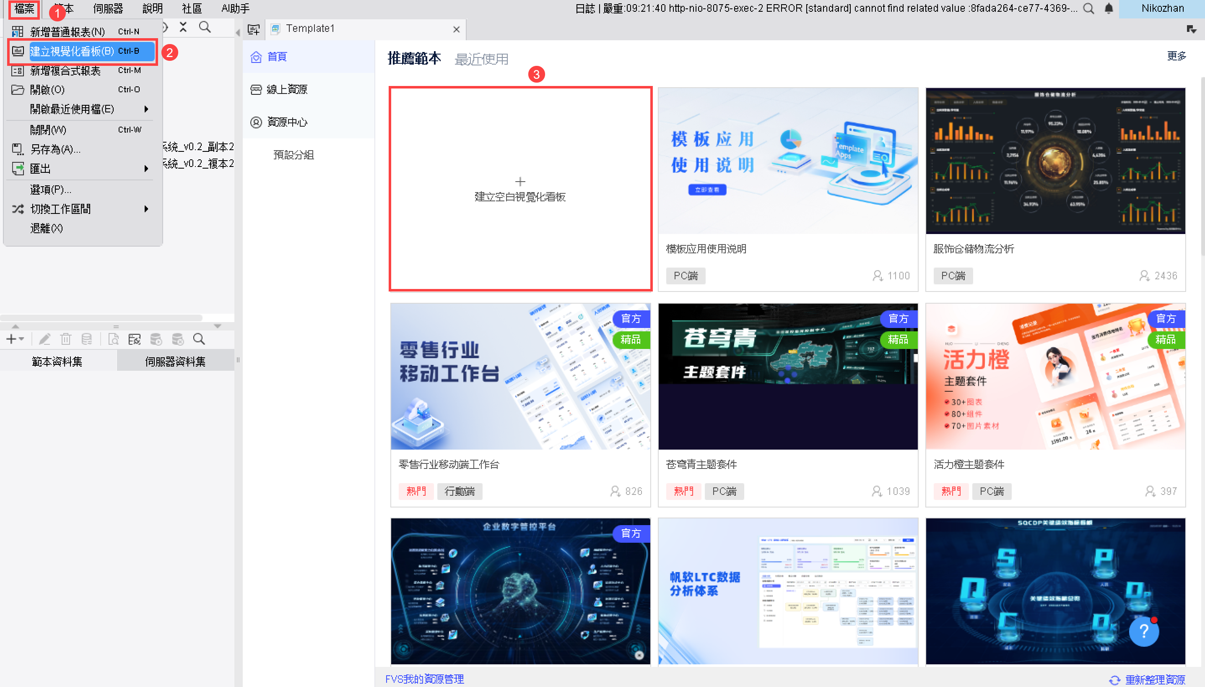1205x687 pixels.
Task: Click 建立空白視覺化看板 card
Action: [520, 189]
